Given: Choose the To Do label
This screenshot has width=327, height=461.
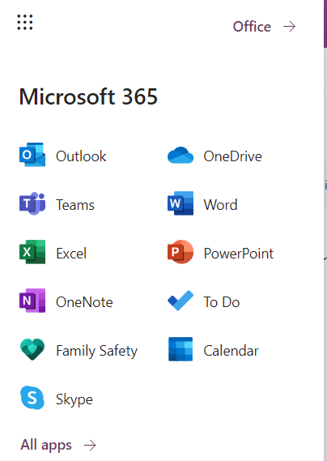Looking at the screenshot, I should 222,302.
